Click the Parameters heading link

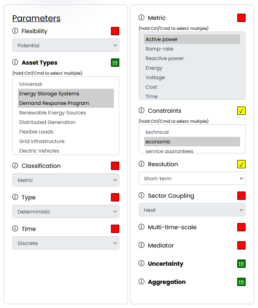coord(36,18)
